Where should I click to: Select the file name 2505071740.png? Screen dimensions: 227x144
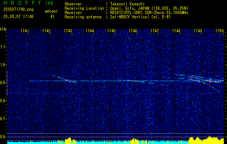pos(18,10)
